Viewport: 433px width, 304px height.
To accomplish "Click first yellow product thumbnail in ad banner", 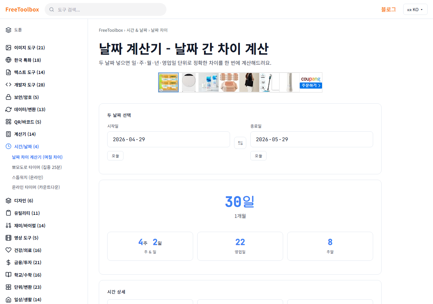I will [x=168, y=82].
